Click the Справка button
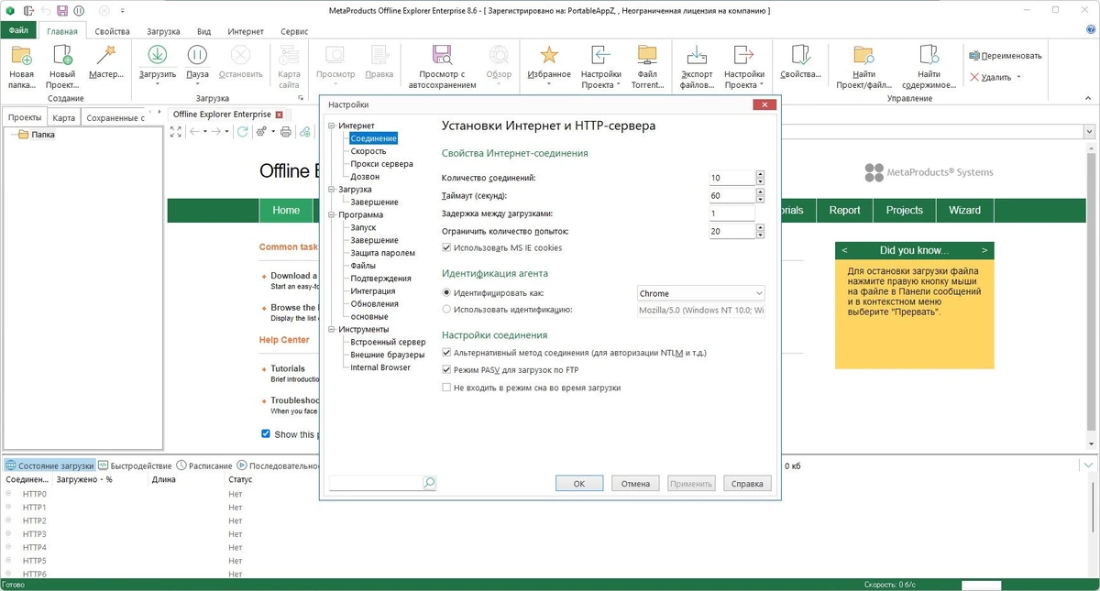Image resolution: width=1100 pixels, height=591 pixels. [747, 484]
